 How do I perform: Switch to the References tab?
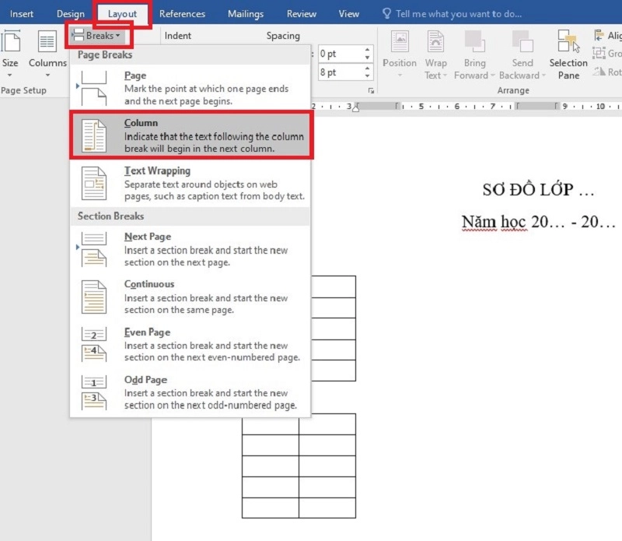coord(182,14)
